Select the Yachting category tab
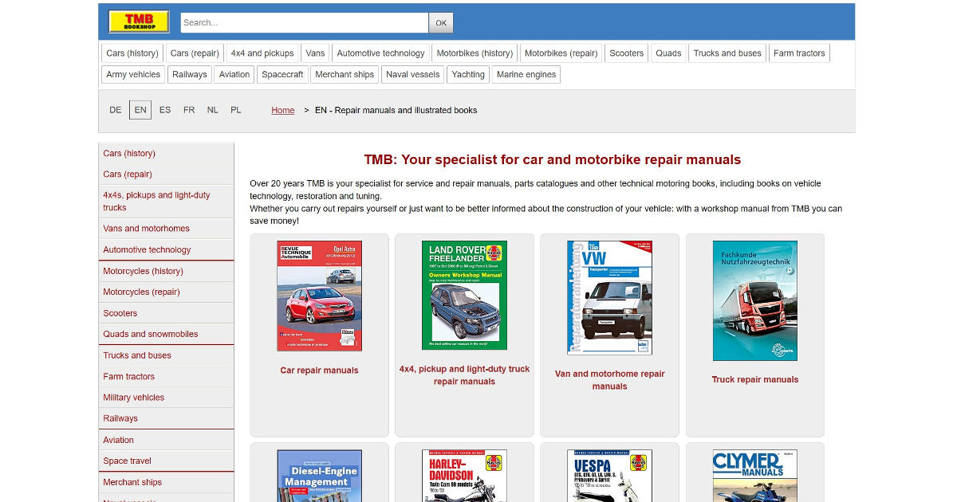The width and height of the screenshot is (957, 502). pos(468,74)
